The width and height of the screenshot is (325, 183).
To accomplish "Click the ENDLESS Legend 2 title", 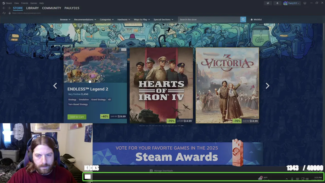I will tap(88, 89).
